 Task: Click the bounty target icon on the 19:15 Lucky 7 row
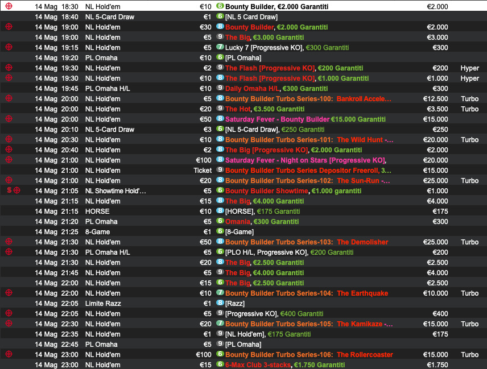pyautogui.click(x=9, y=47)
